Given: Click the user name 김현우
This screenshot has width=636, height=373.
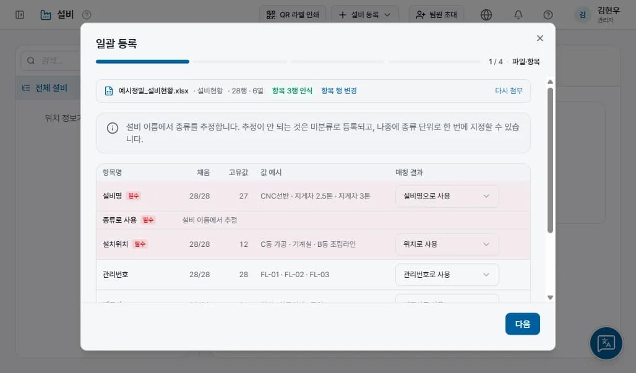Looking at the screenshot, I should [608, 11].
